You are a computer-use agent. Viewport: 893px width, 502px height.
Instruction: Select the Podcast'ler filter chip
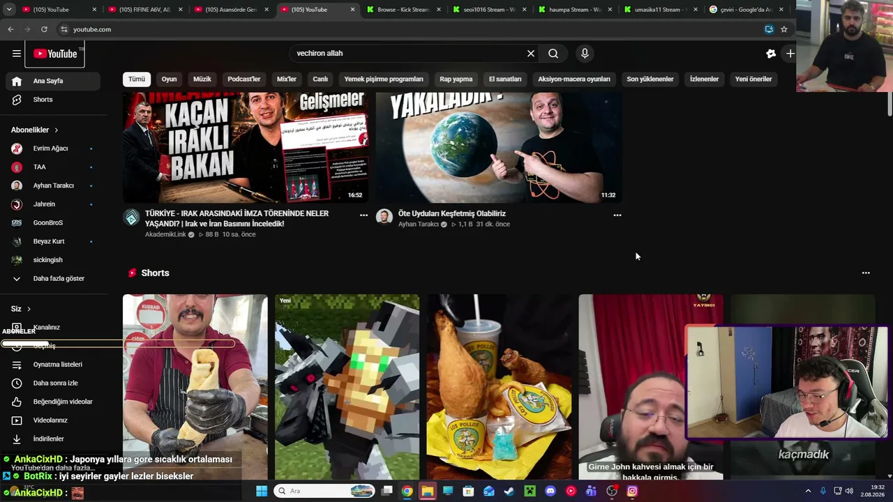[x=244, y=79]
